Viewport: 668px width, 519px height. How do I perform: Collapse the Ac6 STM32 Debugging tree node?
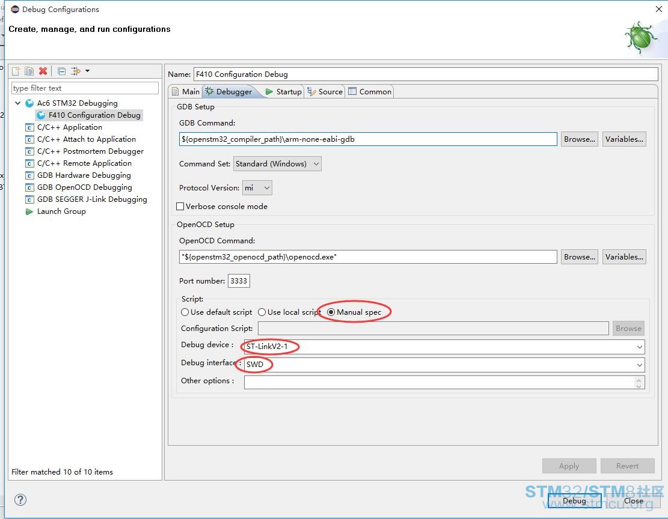pyautogui.click(x=18, y=103)
